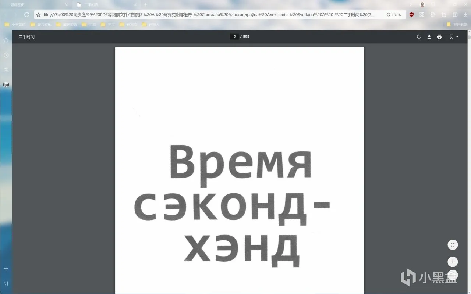Rotate the PDF page clockwise

click(419, 37)
